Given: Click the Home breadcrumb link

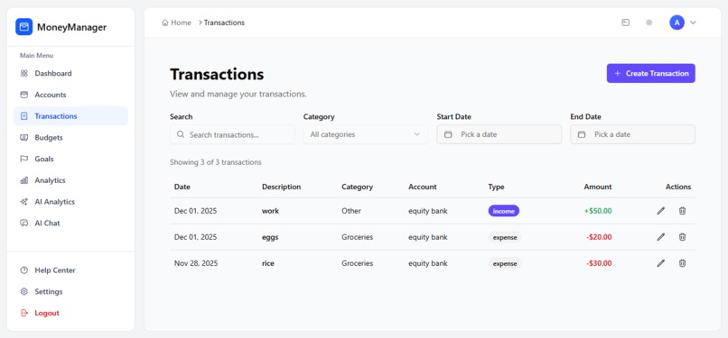Looking at the screenshot, I should tap(176, 23).
